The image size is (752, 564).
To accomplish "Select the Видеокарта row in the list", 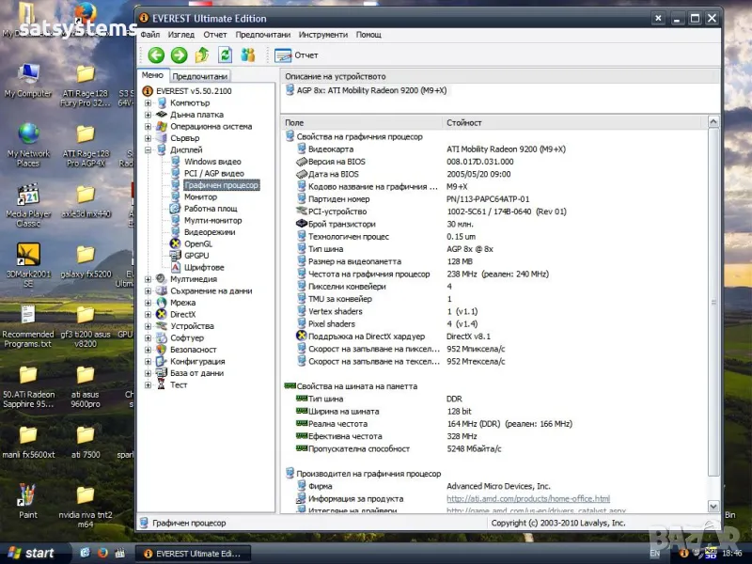I will pyautogui.click(x=331, y=149).
